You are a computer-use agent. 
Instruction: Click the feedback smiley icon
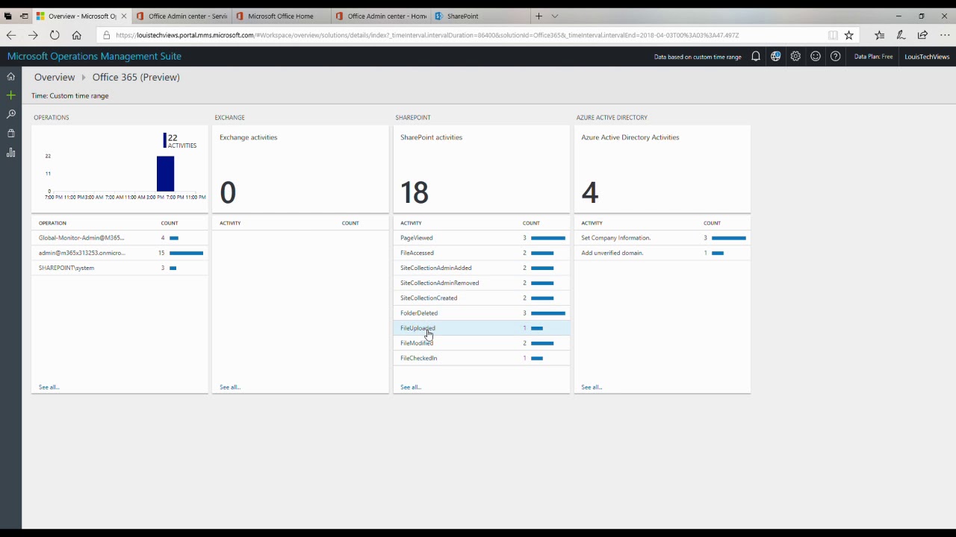[816, 57]
